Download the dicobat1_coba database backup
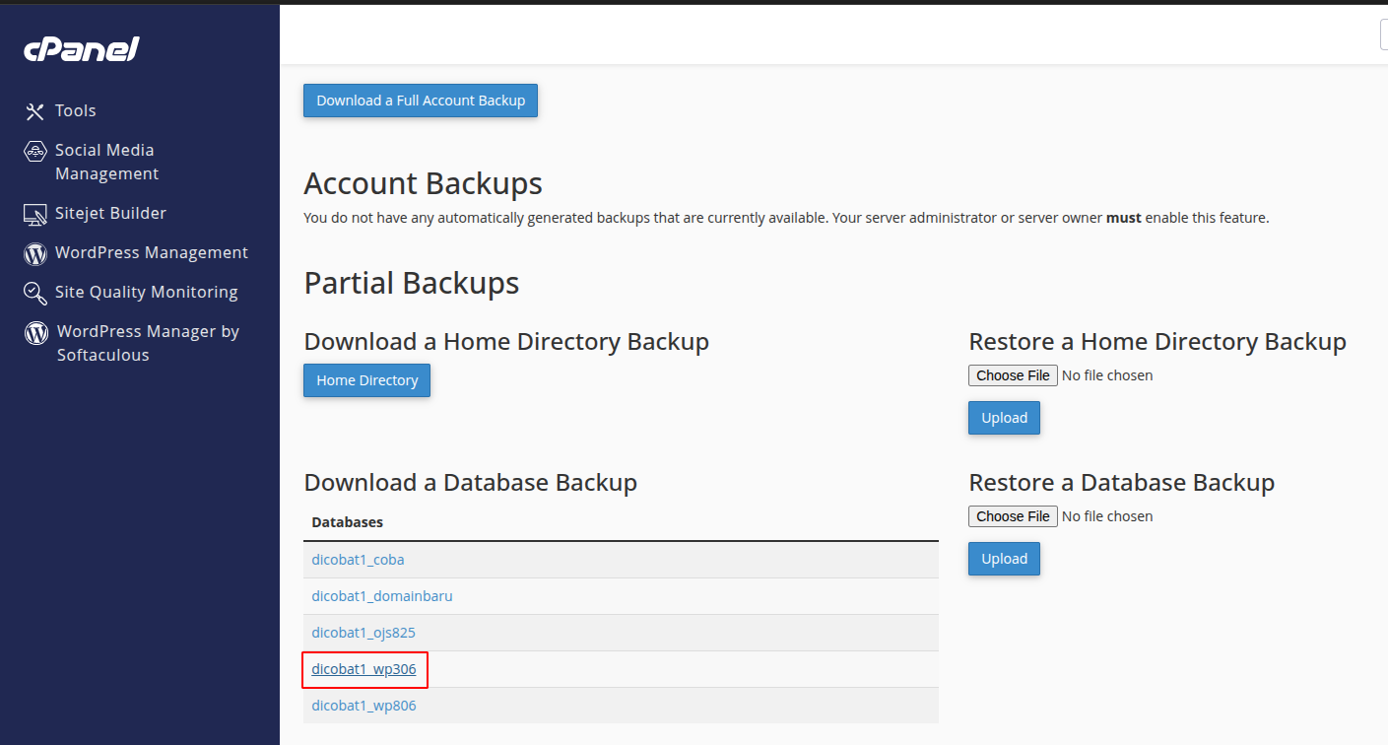 point(357,559)
